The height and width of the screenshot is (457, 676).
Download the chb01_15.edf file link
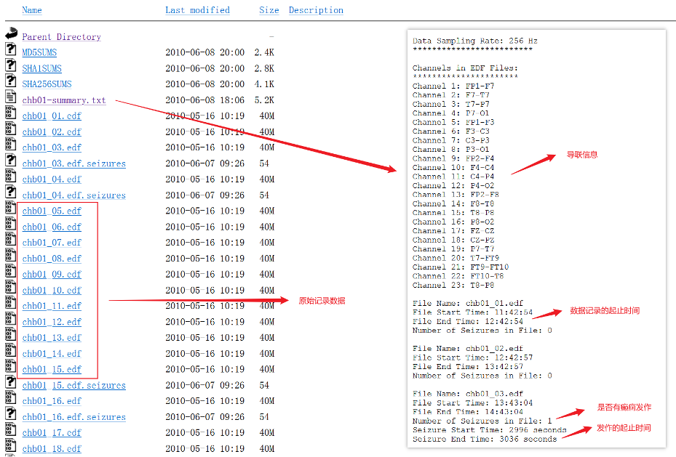[52, 370]
